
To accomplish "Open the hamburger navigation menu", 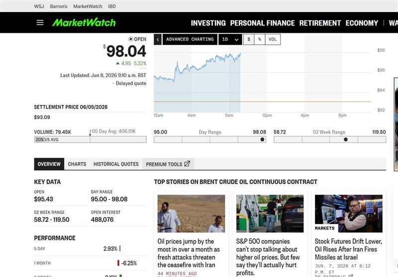I will tap(40, 22).
